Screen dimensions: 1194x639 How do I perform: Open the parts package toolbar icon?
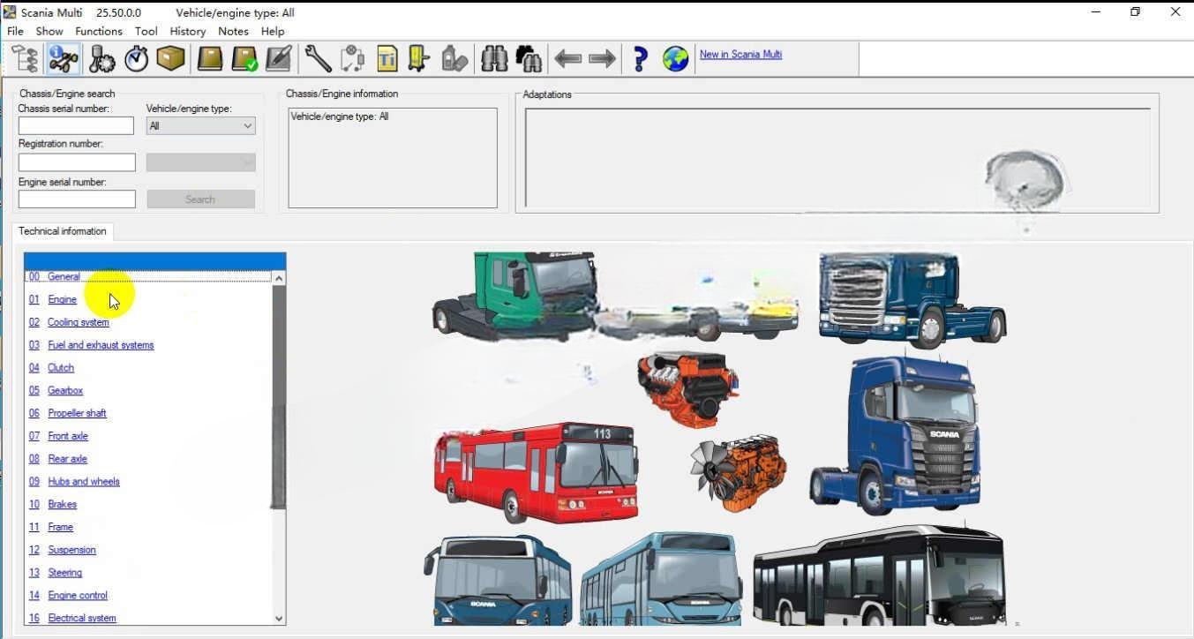click(x=170, y=57)
